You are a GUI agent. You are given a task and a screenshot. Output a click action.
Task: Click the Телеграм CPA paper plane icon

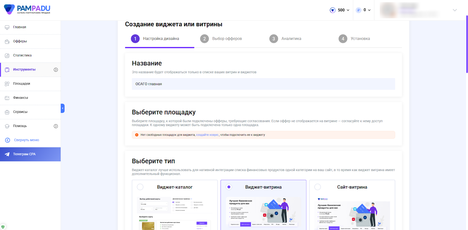point(7,154)
